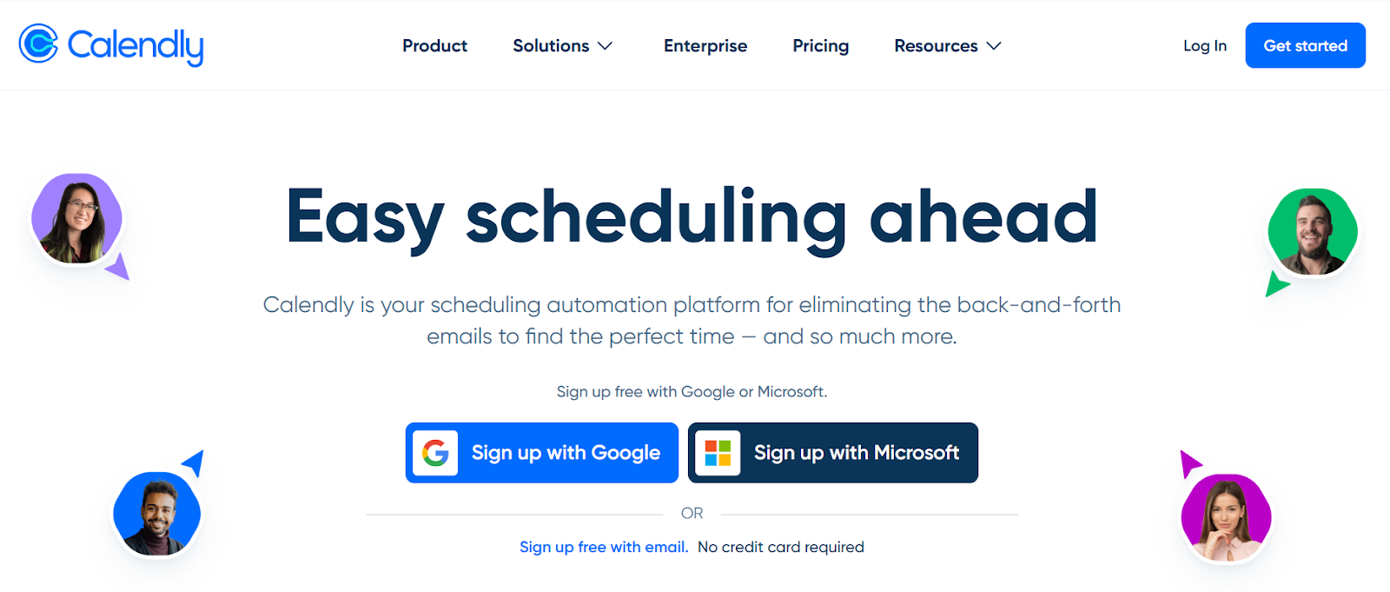Image resolution: width=1390 pixels, height=592 pixels.
Task: Click the woman avatar on purple background
Action: 76,218
